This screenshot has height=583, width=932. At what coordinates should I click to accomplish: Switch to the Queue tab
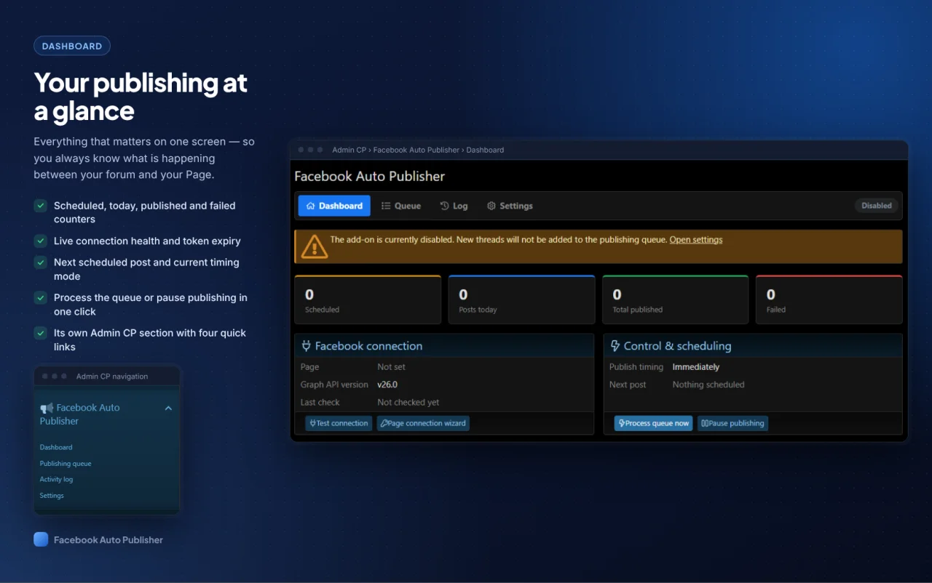tap(401, 206)
